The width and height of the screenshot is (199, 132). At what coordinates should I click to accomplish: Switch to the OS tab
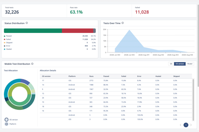click(171, 64)
